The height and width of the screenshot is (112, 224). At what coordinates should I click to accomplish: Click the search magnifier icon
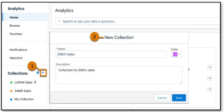59,21
